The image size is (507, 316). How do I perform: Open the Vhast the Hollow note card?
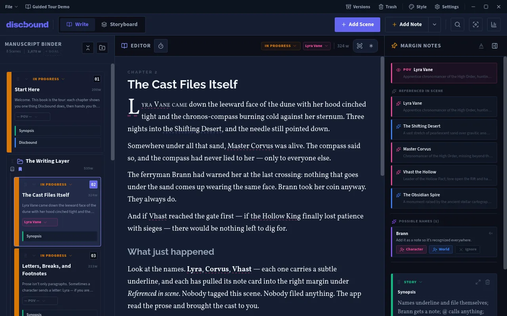tap(444, 175)
